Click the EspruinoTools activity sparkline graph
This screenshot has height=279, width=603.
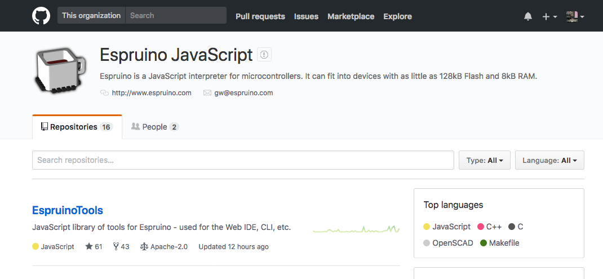tap(357, 229)
